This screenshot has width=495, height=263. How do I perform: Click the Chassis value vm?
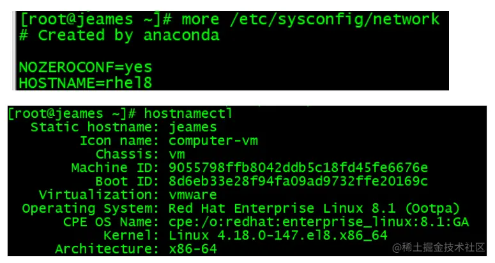tap(177, 155)
